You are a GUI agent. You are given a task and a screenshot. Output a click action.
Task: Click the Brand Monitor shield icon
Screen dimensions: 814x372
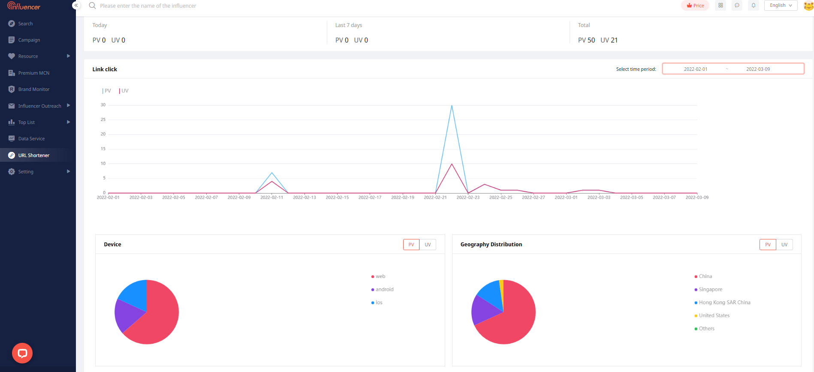(x=12, y=89)
